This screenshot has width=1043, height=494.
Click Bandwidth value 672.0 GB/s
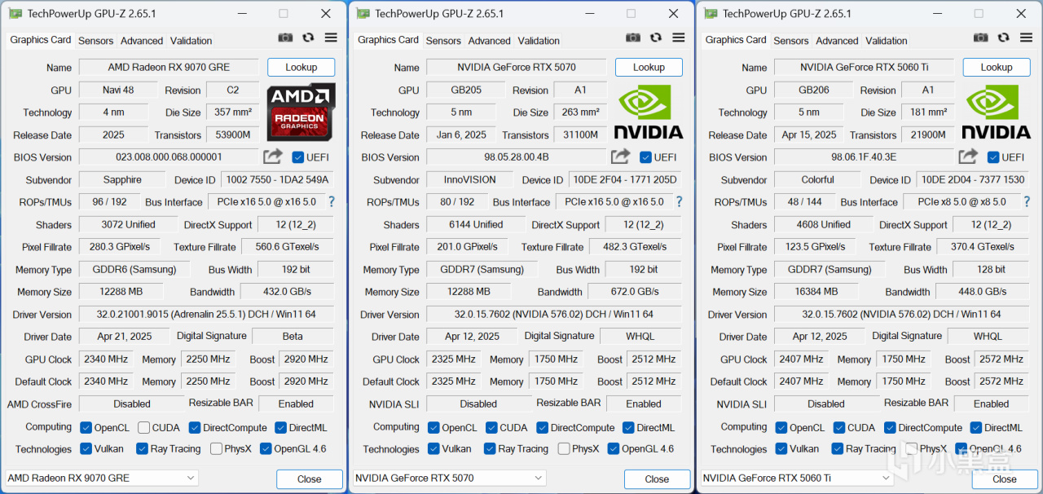click(635, 292)
